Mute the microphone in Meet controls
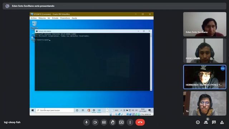The height and width of the screenshot is (129, 229). [x=87, y=122]
